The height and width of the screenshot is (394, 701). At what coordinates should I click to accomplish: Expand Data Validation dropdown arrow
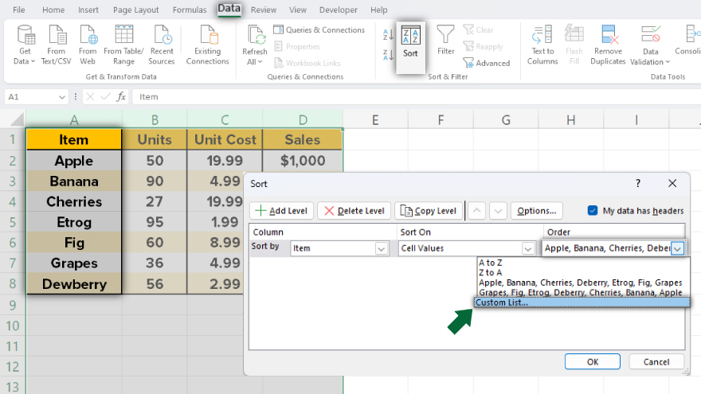pyautogui.click(x=668, y=62)
